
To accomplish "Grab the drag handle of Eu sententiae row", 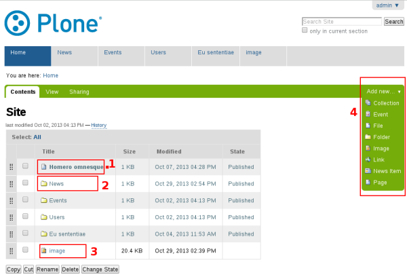I will pyautogui.click(x=11, y=234).
